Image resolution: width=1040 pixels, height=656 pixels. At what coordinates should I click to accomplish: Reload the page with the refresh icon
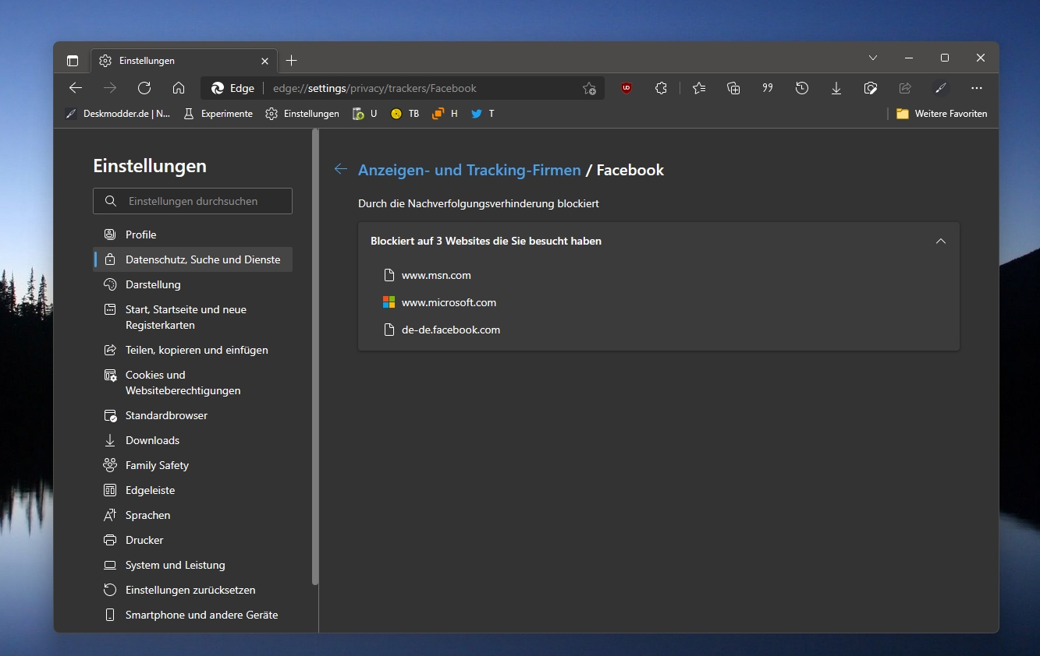(144, 88)
